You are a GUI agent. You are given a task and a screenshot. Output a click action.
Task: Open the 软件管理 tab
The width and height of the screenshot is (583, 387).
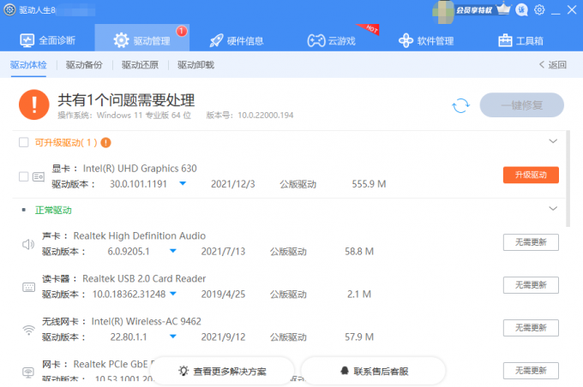click(x=426, y=40)
